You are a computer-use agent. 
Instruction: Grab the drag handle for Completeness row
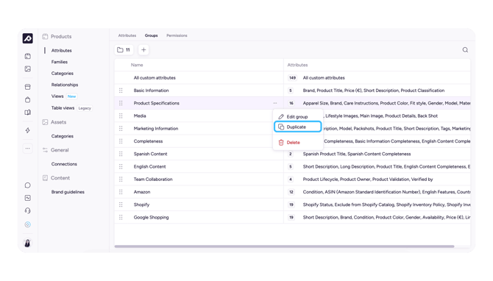pos(121,141)
